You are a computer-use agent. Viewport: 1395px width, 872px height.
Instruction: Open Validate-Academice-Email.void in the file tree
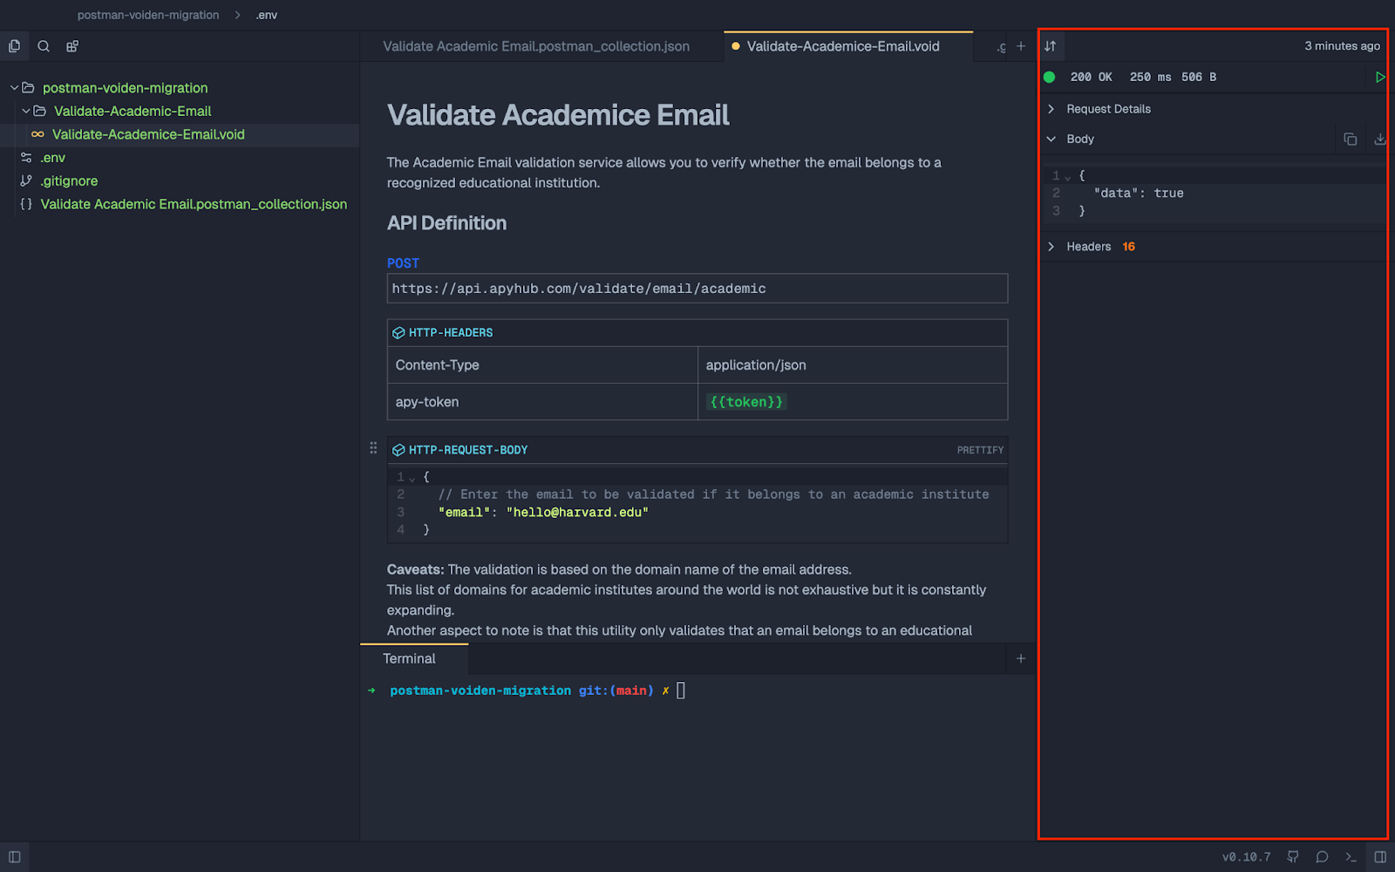pyautogui.click(x=148, y=134)
